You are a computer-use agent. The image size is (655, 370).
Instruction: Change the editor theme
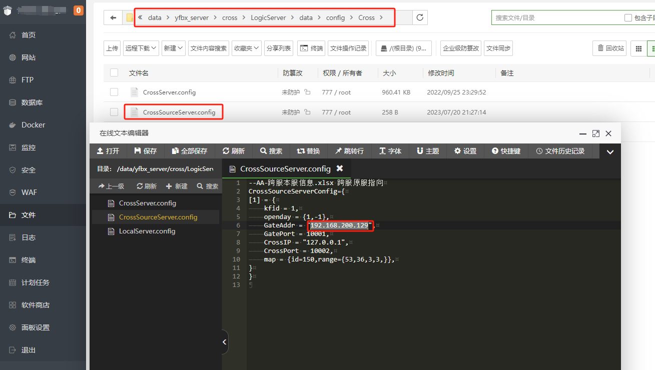click(x=427, y=150)
